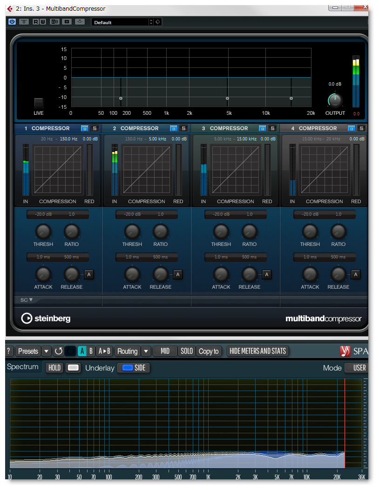The height and width of the screenshot is (490, 379).
Task: Click the Copy to button
Action: click(209, 351)
